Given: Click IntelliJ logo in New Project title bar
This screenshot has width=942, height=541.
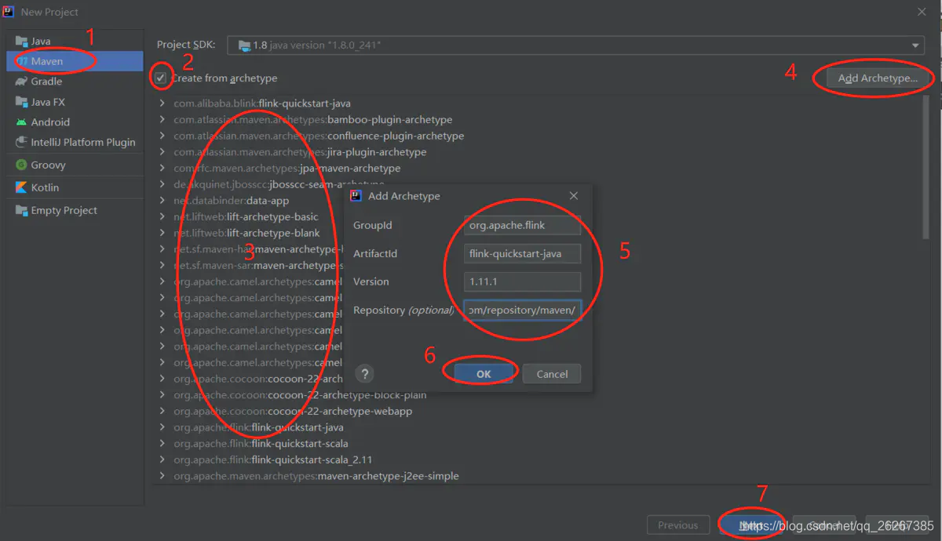Looking at the screenshot, I should (9, 12).
